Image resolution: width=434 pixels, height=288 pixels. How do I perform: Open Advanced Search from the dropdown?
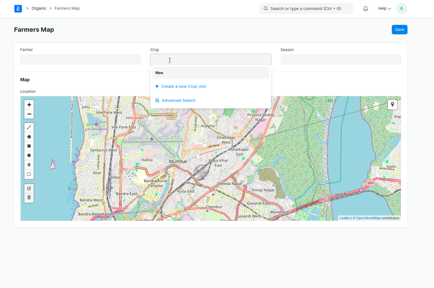[x=178, y=101]
